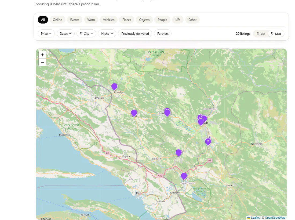
Task: Toggle the Previously delivered filter
Action: pyautogui.click(x=135, y=33)
